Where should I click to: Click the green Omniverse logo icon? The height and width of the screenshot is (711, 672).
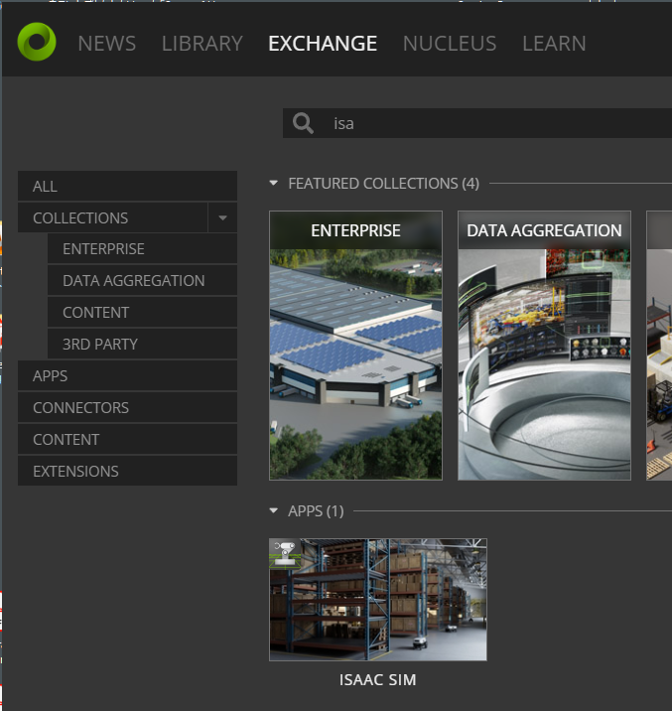pyautogui.click(x=37, y=42)
